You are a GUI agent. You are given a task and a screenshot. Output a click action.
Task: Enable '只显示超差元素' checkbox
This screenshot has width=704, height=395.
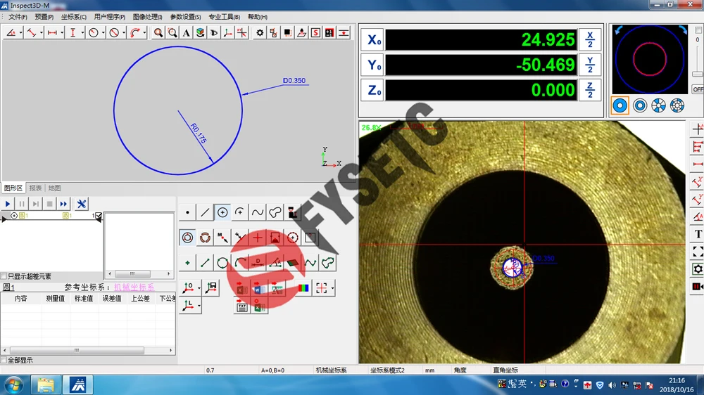(x=4, y=277)
